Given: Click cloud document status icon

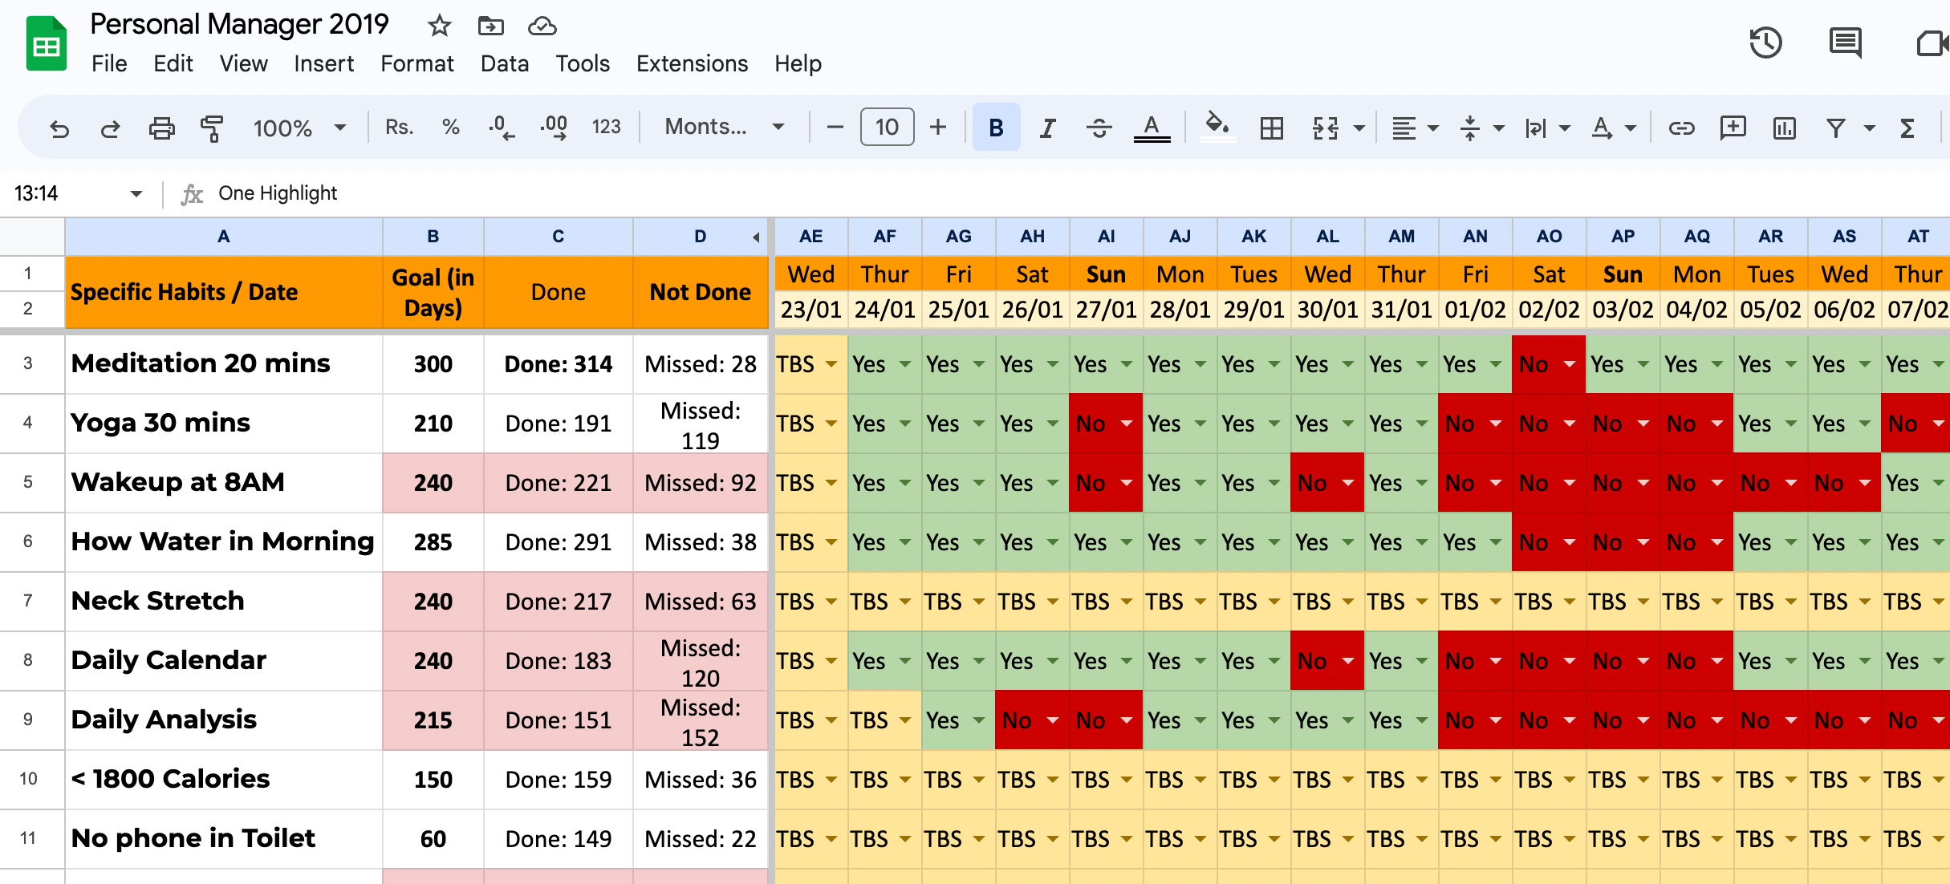Looking at the screenshot, I should [542, 26].
